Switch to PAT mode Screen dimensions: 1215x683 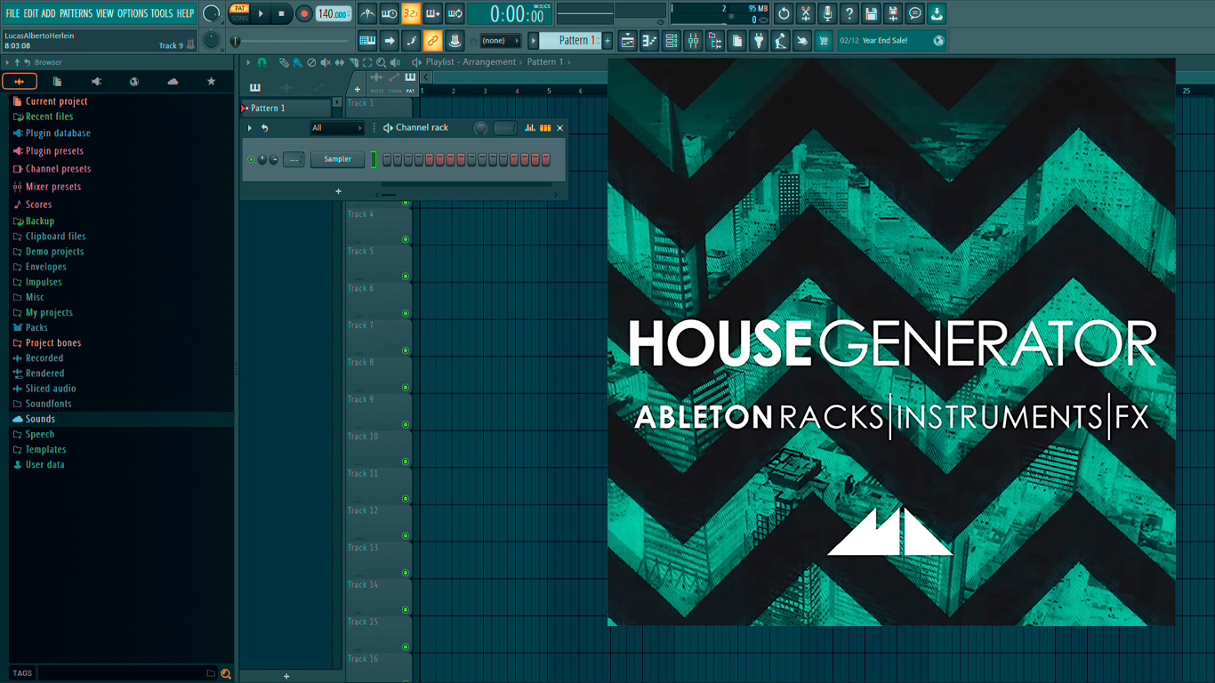coord(240,9)
